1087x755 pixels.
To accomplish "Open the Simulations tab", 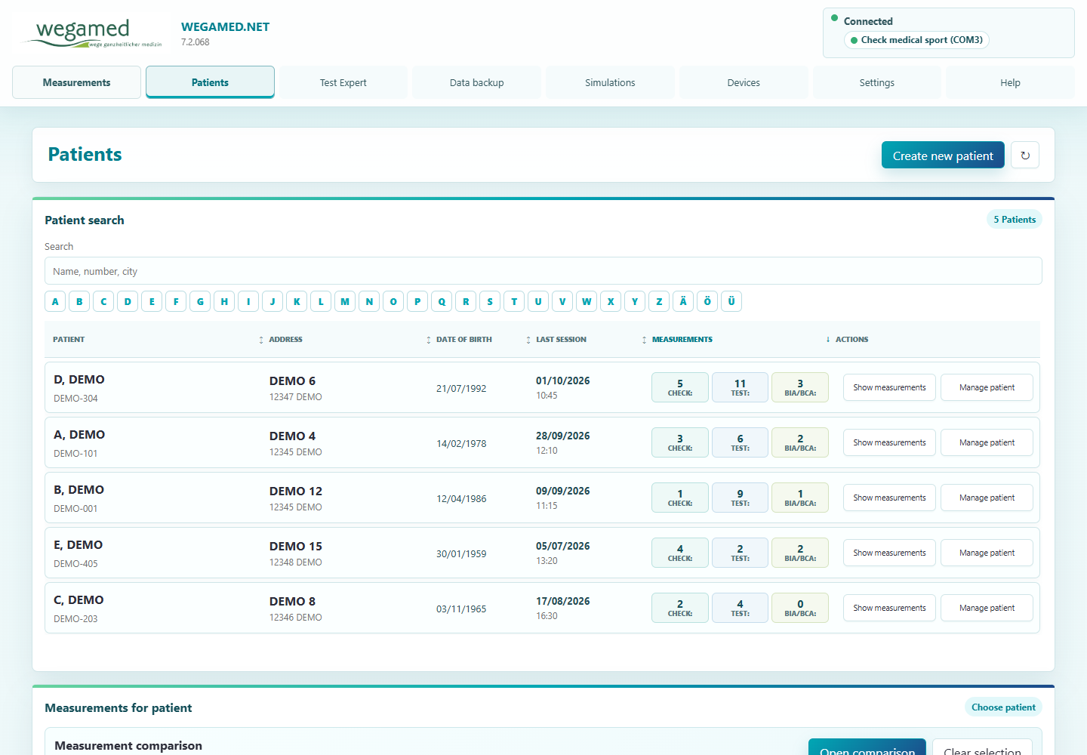I will click(x=610, y=82).
